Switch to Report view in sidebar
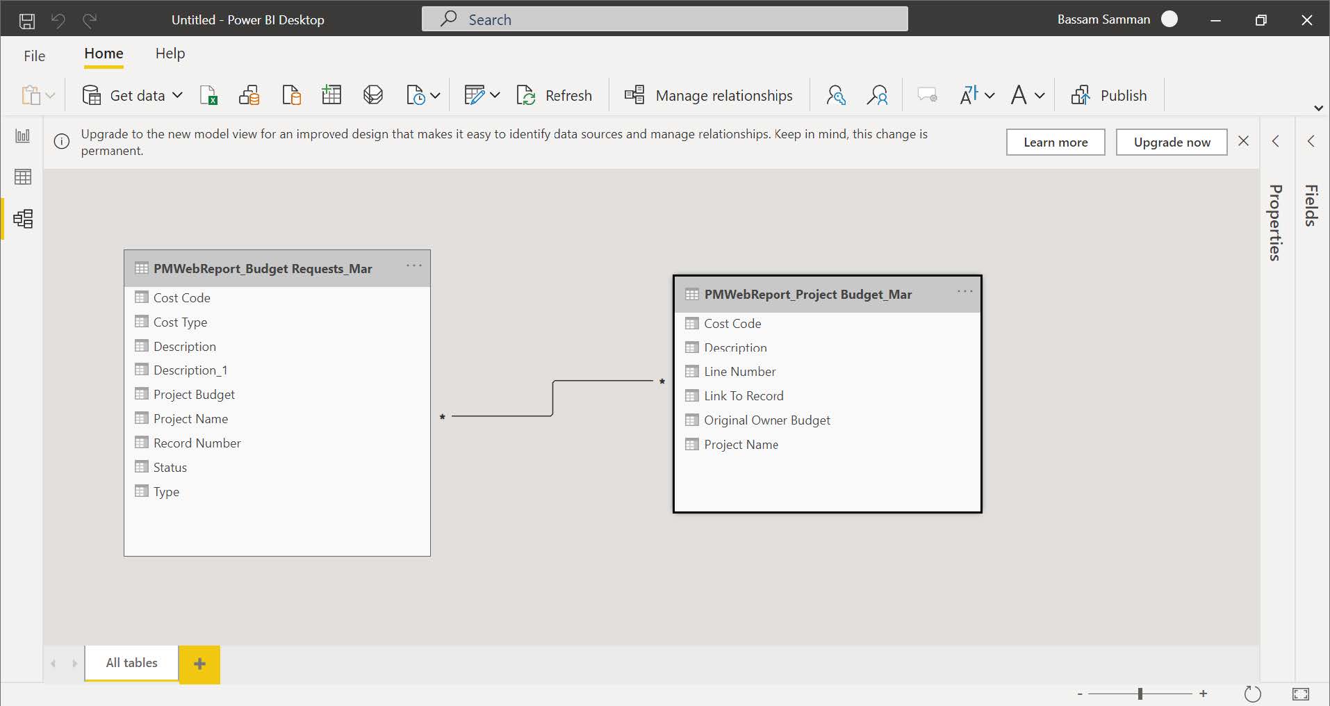 (23, 136)
